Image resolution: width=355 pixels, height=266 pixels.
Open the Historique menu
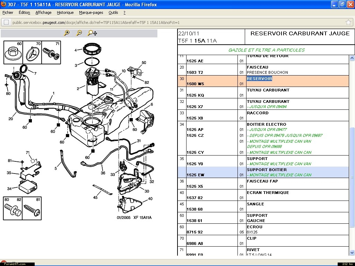click(65, 12)
